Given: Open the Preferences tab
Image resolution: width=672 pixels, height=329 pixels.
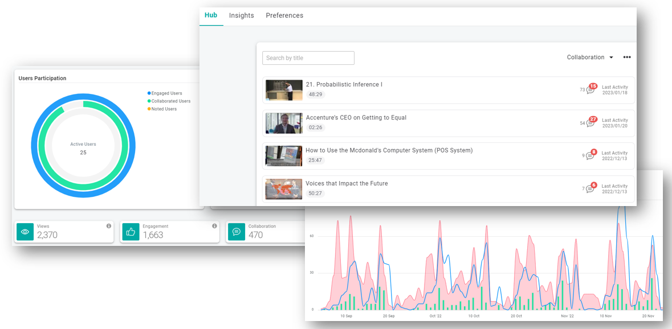Looking at the screenshot, I should (284, 15).
